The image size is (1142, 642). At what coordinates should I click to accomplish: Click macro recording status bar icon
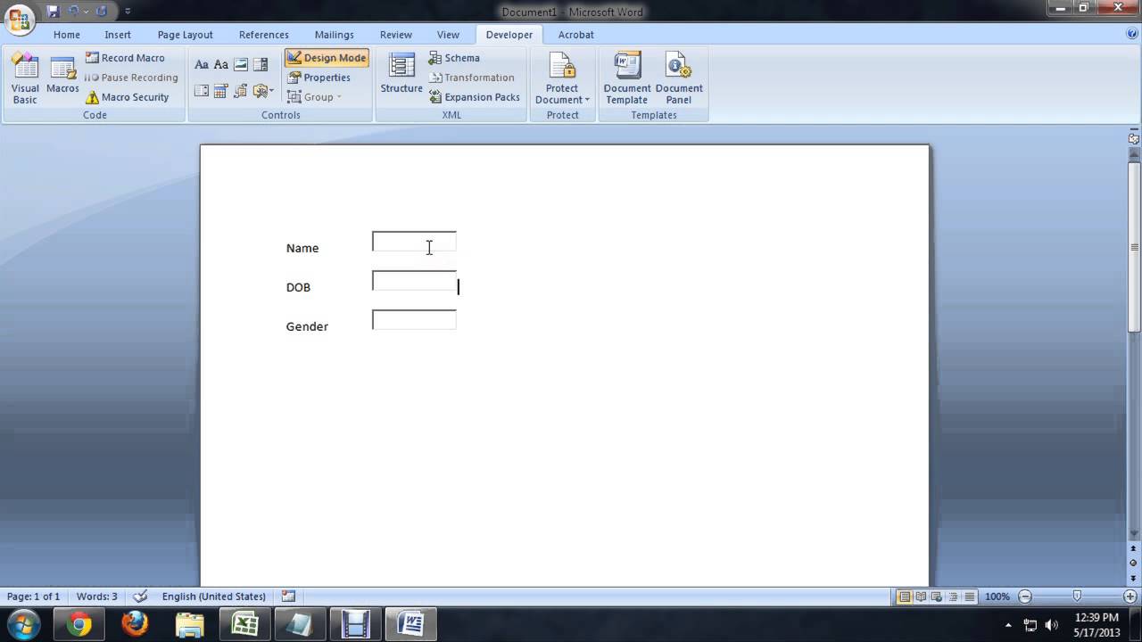coord(288,597)
